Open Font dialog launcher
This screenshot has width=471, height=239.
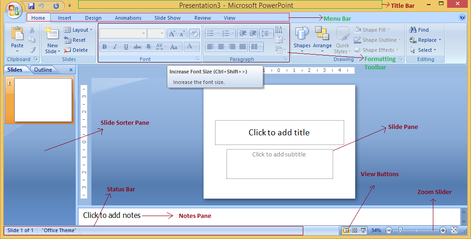197,59
